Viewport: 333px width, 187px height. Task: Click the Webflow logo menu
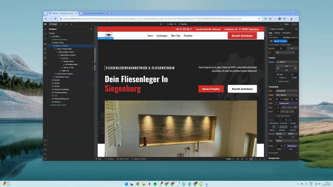click(45, 24)
